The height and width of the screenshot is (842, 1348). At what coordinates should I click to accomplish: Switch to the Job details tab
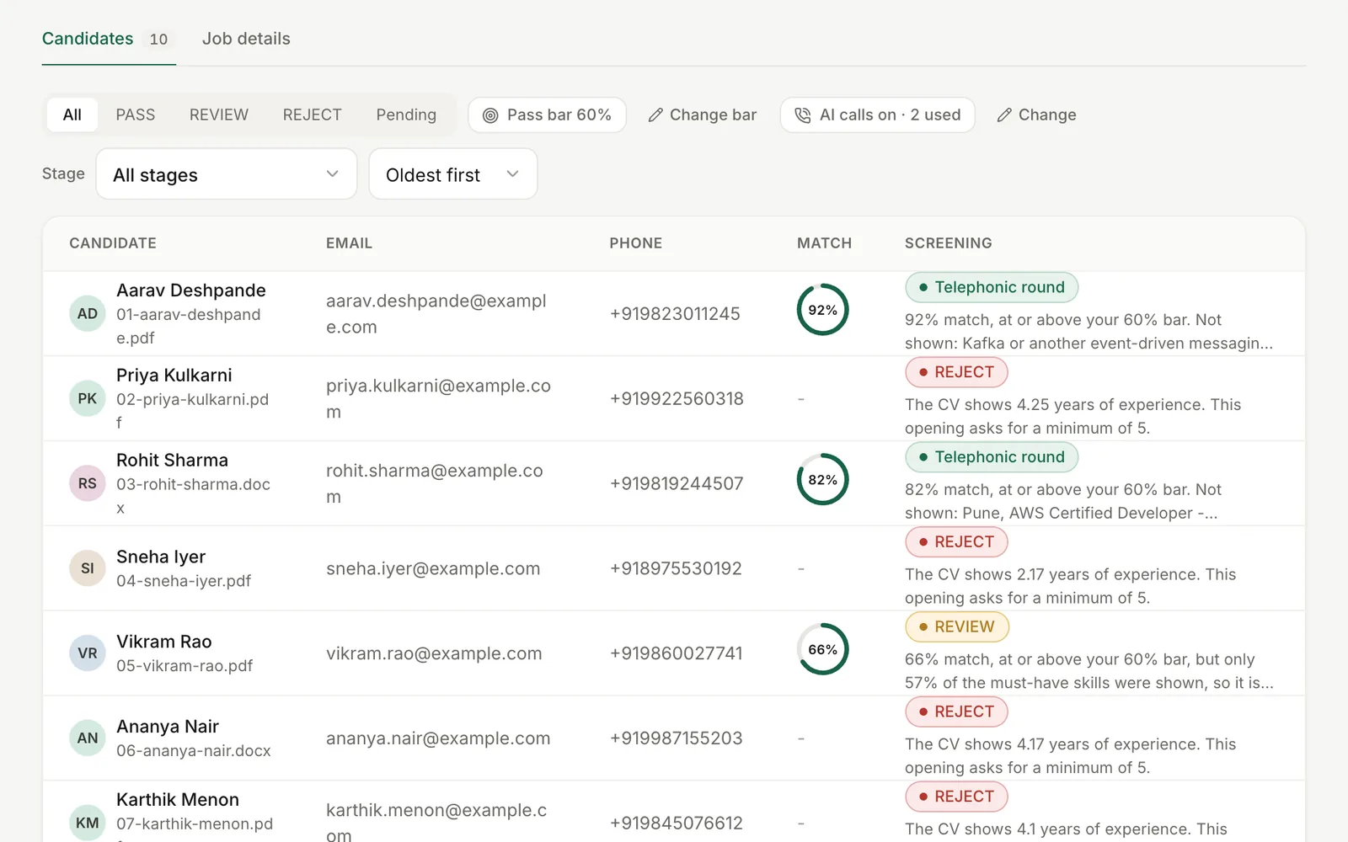pos(246,39)
